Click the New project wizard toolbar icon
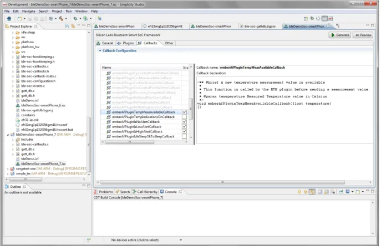Image resolution: width=381 pixels, height=246 pixels. (19, 18)
